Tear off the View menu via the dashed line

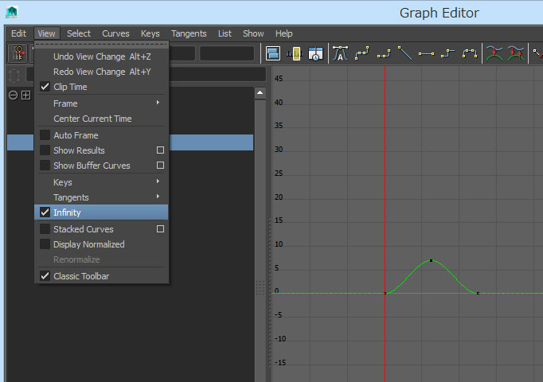pyautogui.click(x=101, y=45)
